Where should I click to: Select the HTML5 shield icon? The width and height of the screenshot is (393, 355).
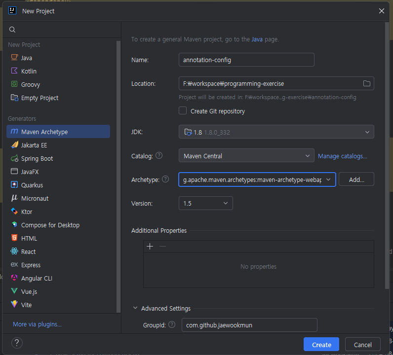tap(14, 238)
